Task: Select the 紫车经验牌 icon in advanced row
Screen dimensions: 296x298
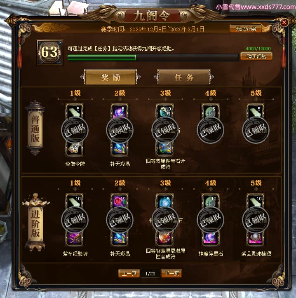Action: pyautogui.click(x=75, y=238)
